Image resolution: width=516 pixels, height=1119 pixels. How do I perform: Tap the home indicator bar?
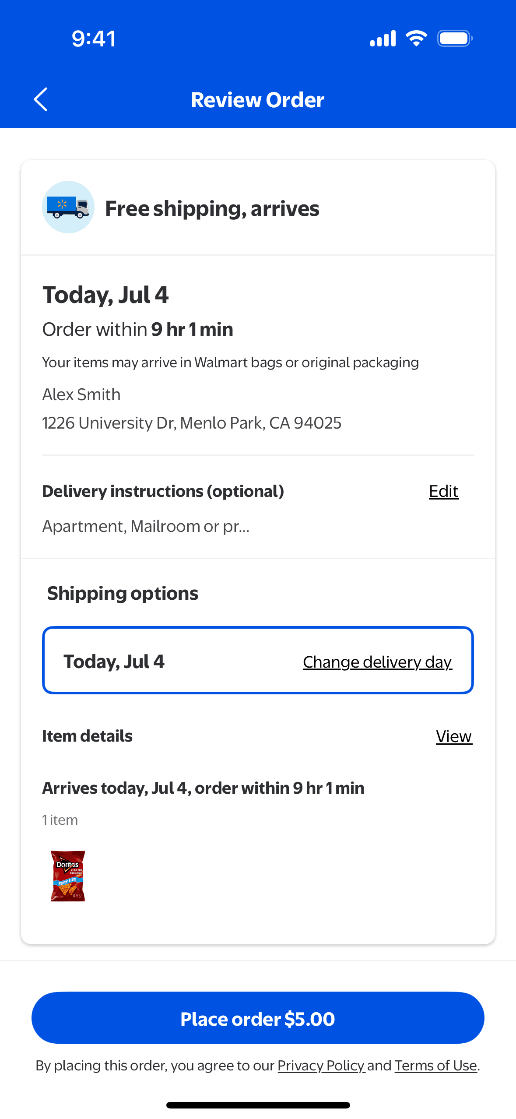coord(258,1105)
